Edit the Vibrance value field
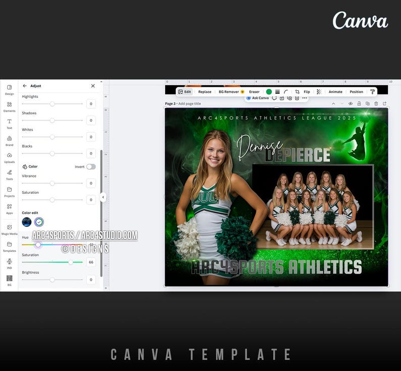Viewport: 401px width, 371px height. click(x=91, y=183)
